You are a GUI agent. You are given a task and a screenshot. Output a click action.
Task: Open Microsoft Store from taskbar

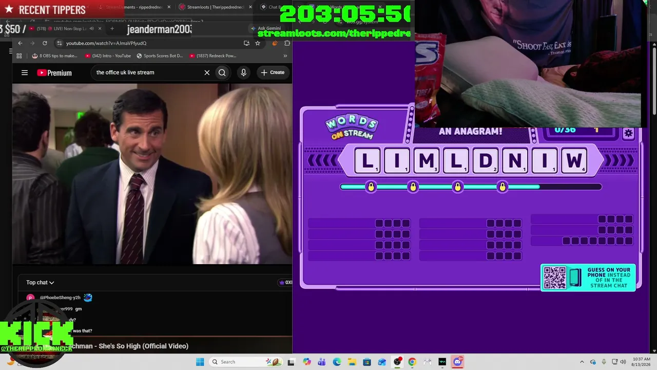click(x=367, y=362)
